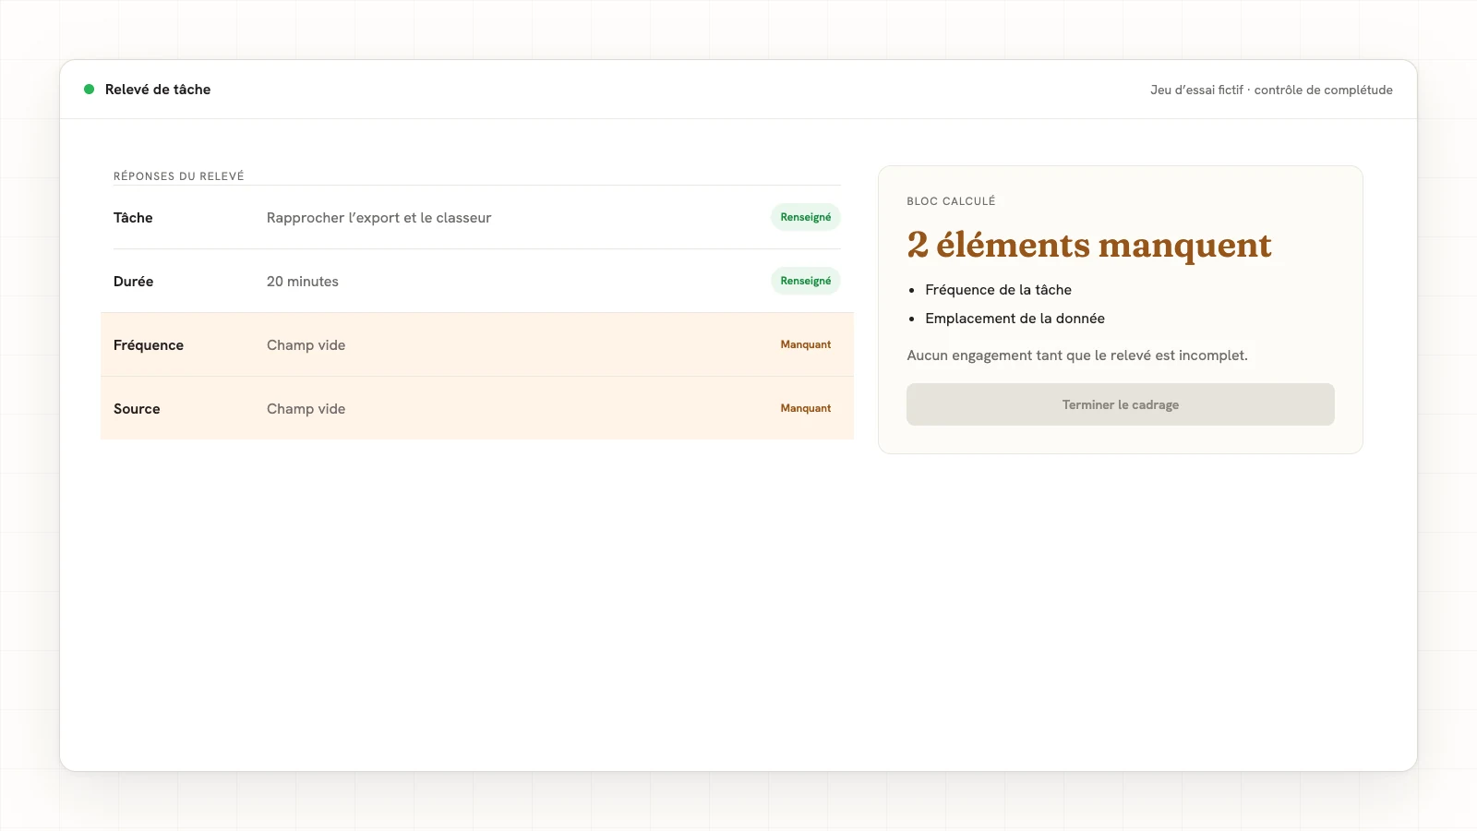Image resolution: width=1477 pixels, height=831 pixels.
Task: Select the value Rapprocher l'export et le classeur
Action: point(378,218)
